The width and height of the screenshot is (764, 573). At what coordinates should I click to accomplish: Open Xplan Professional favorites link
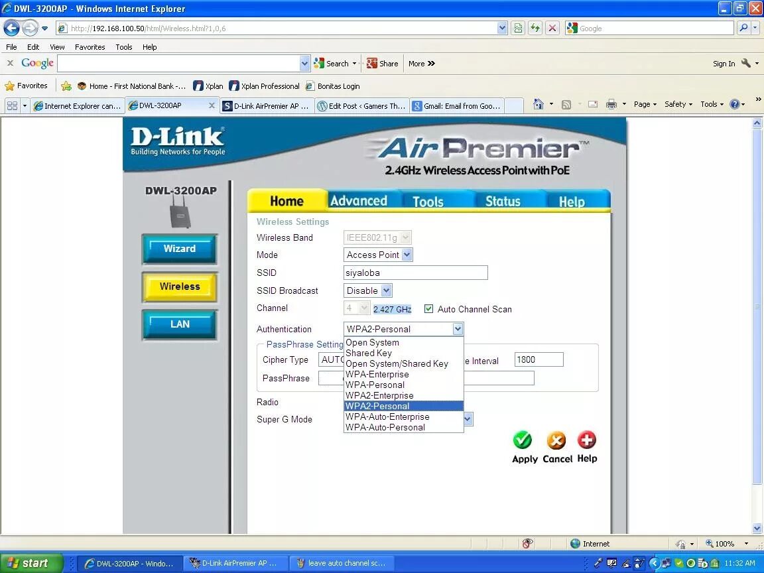pyautogui.click(x=265, y=86)
